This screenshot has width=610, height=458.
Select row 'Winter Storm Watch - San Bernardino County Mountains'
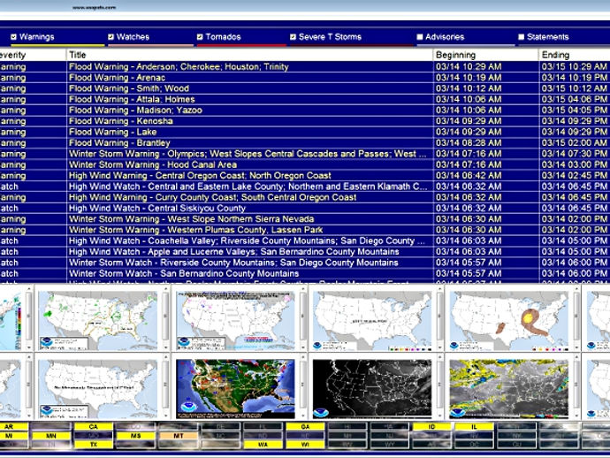click(x=305, y=273)
